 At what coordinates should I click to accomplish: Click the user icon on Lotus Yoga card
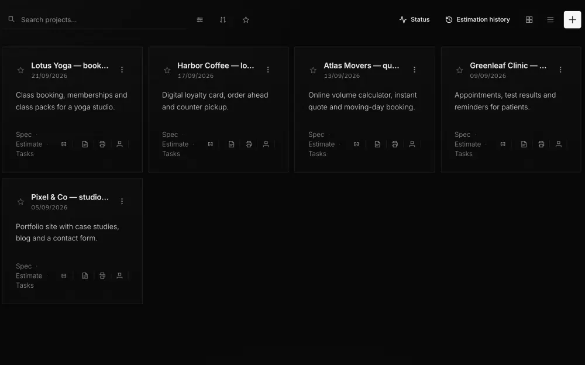point(119,144)
